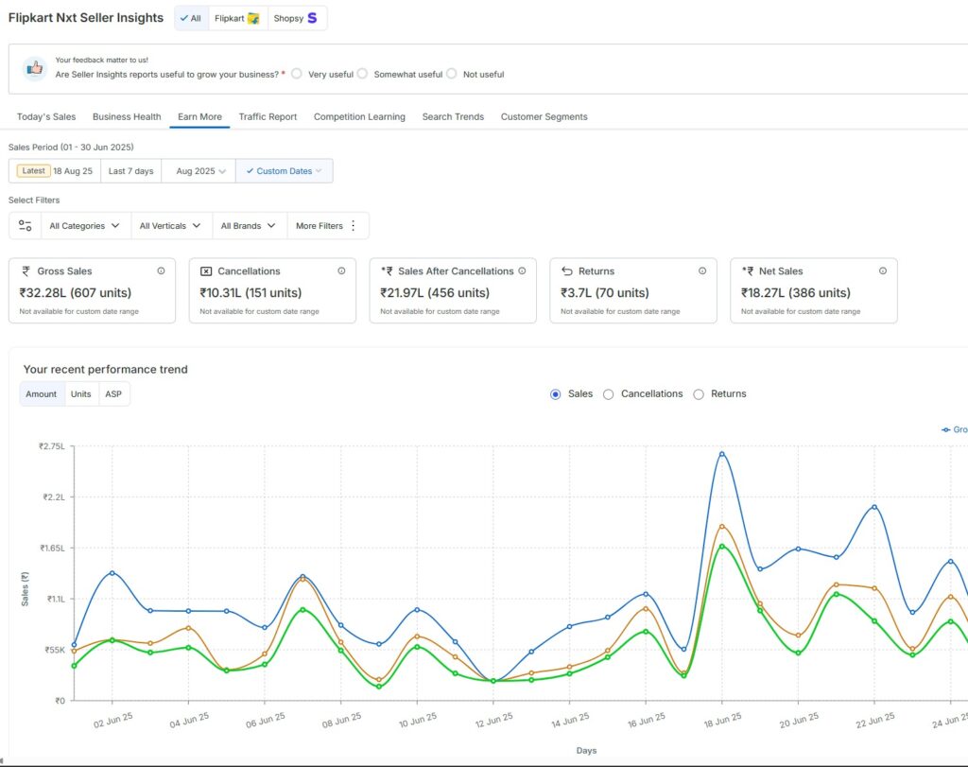Open the Competition Learning tab
The image size is (968, 767).
[359, 117]
